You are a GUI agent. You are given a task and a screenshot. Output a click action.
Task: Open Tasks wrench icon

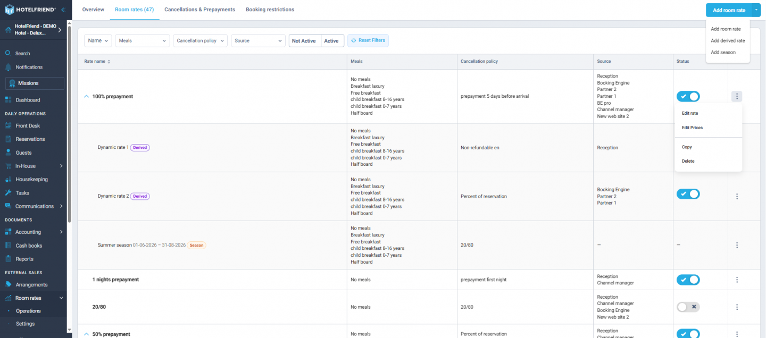(8, 193)
